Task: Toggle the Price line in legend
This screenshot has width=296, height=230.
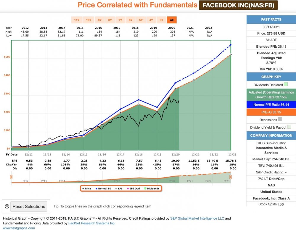Action: point(86,189)
